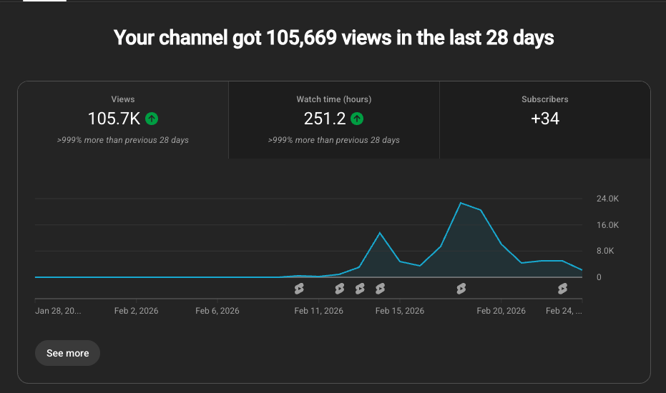
Task: Click the 'Feb 2, 2026' date label
Action: (x=137, y=311)
